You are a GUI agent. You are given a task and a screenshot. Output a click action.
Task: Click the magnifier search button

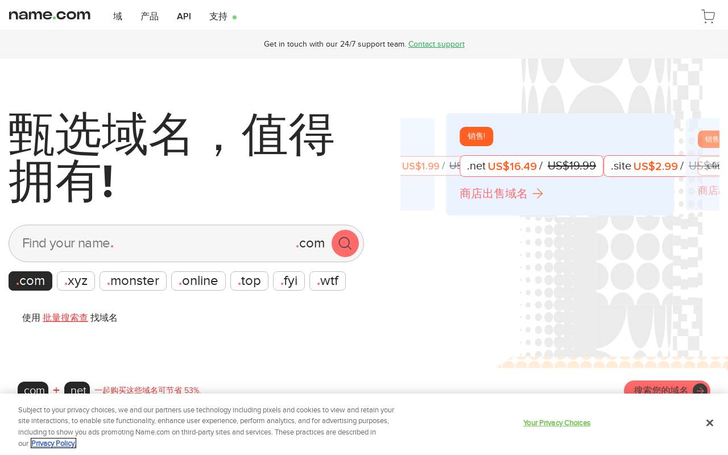345,243
